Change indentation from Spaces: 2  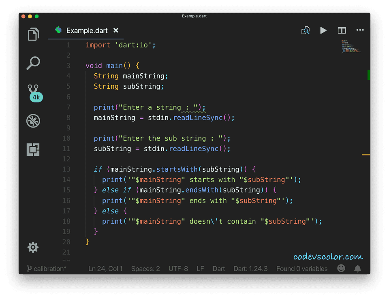point(145,269)
